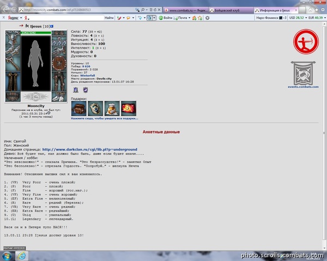Expand the EUR 40,39 rate dropdown
327x261 pixels.
pos(325,18)
